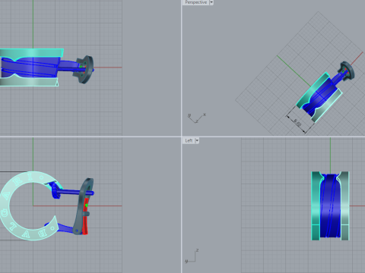Select the red curved plate in bottom-left viewport
Screen dimensions: 365x273
tap(85, 216)
